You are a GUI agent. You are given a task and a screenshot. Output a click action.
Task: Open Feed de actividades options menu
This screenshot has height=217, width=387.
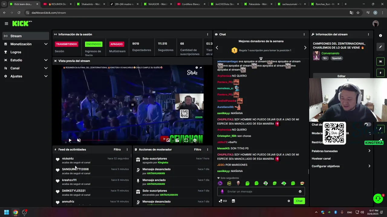pyautogui.click(x=127, y=149)
